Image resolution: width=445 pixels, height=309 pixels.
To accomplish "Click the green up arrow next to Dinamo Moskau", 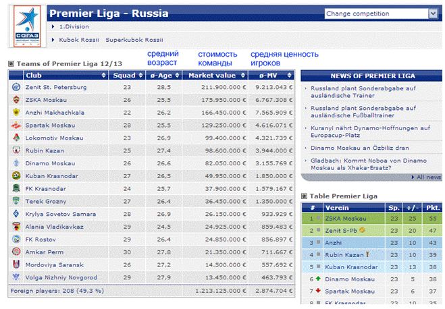I will coord(318,279).
